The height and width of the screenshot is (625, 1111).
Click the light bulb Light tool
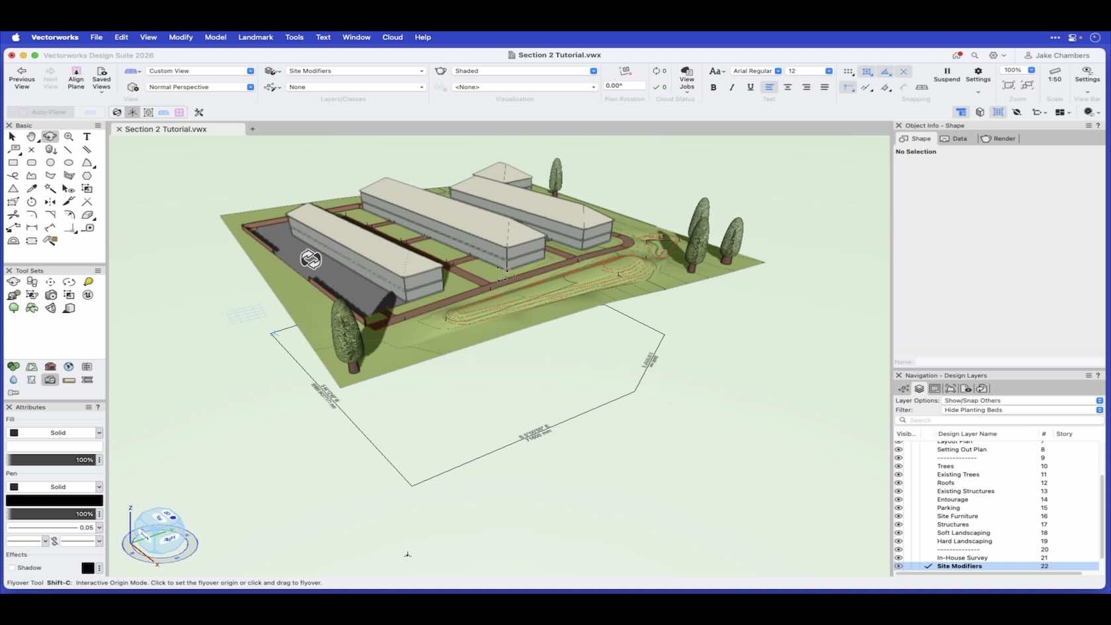coord(88,282)
